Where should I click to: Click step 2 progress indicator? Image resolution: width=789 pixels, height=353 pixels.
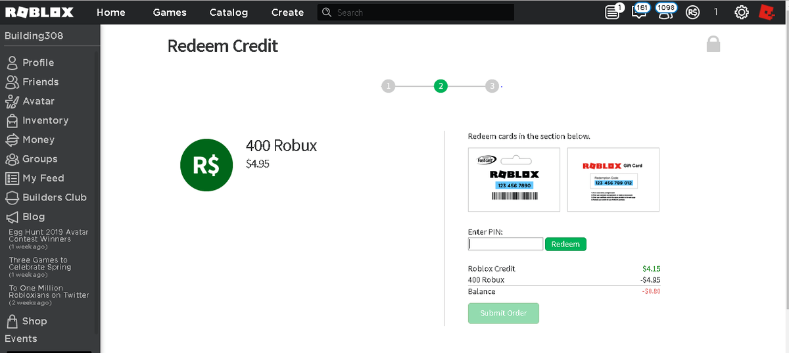[x=441, y=86]
